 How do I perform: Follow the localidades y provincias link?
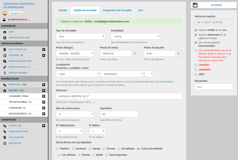(115, 83)
